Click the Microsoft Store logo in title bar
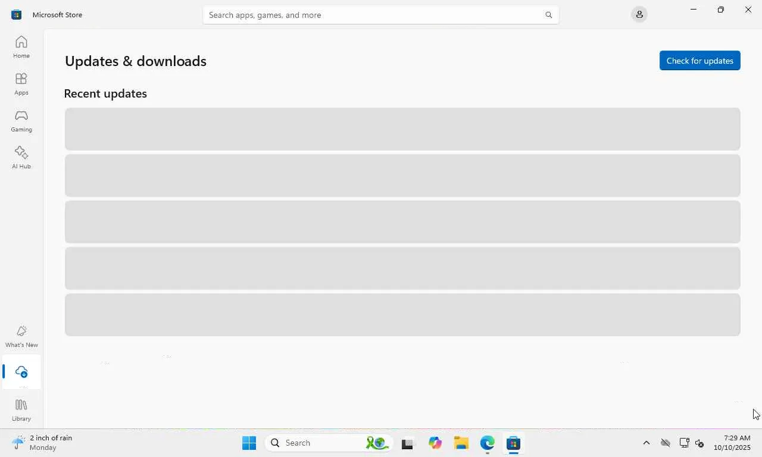This screenshot has width=762, height=457. [16, 15]
